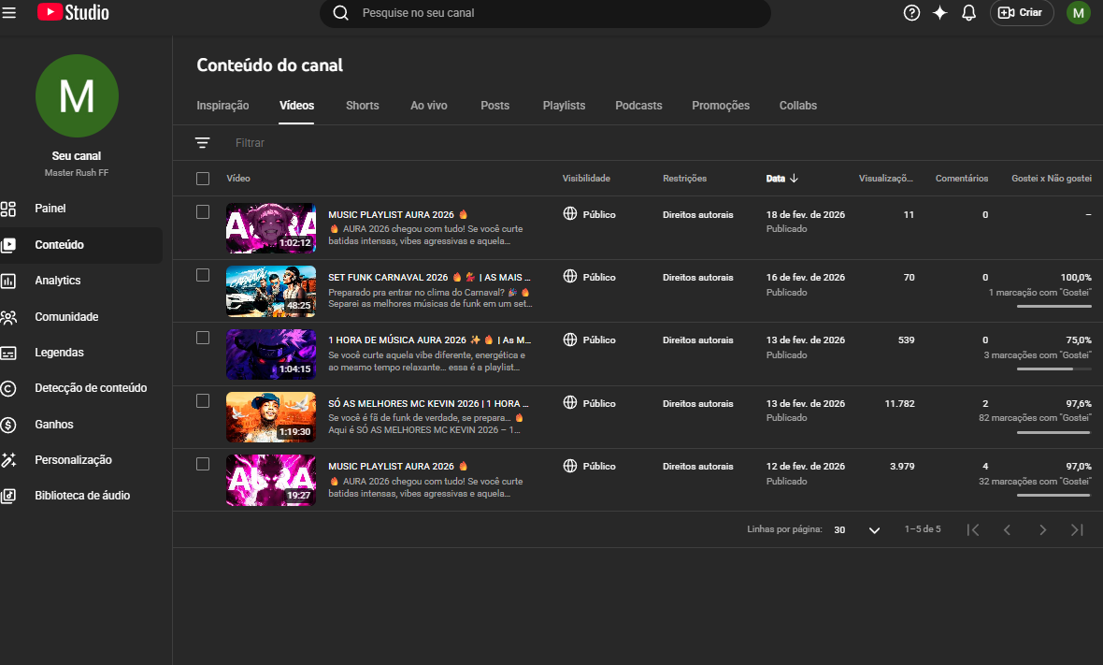Sort by the Data column header
This screenshot has height=665, width=1103.
click(x=776, y=179)
